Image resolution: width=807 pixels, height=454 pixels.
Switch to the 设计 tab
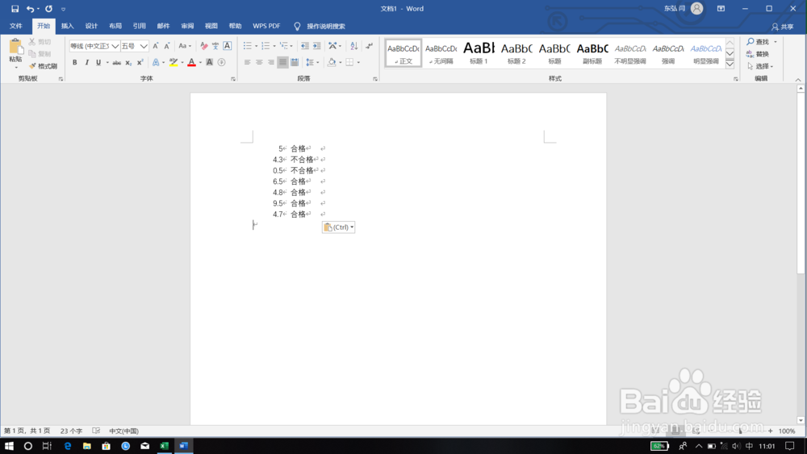click(91, 26)
